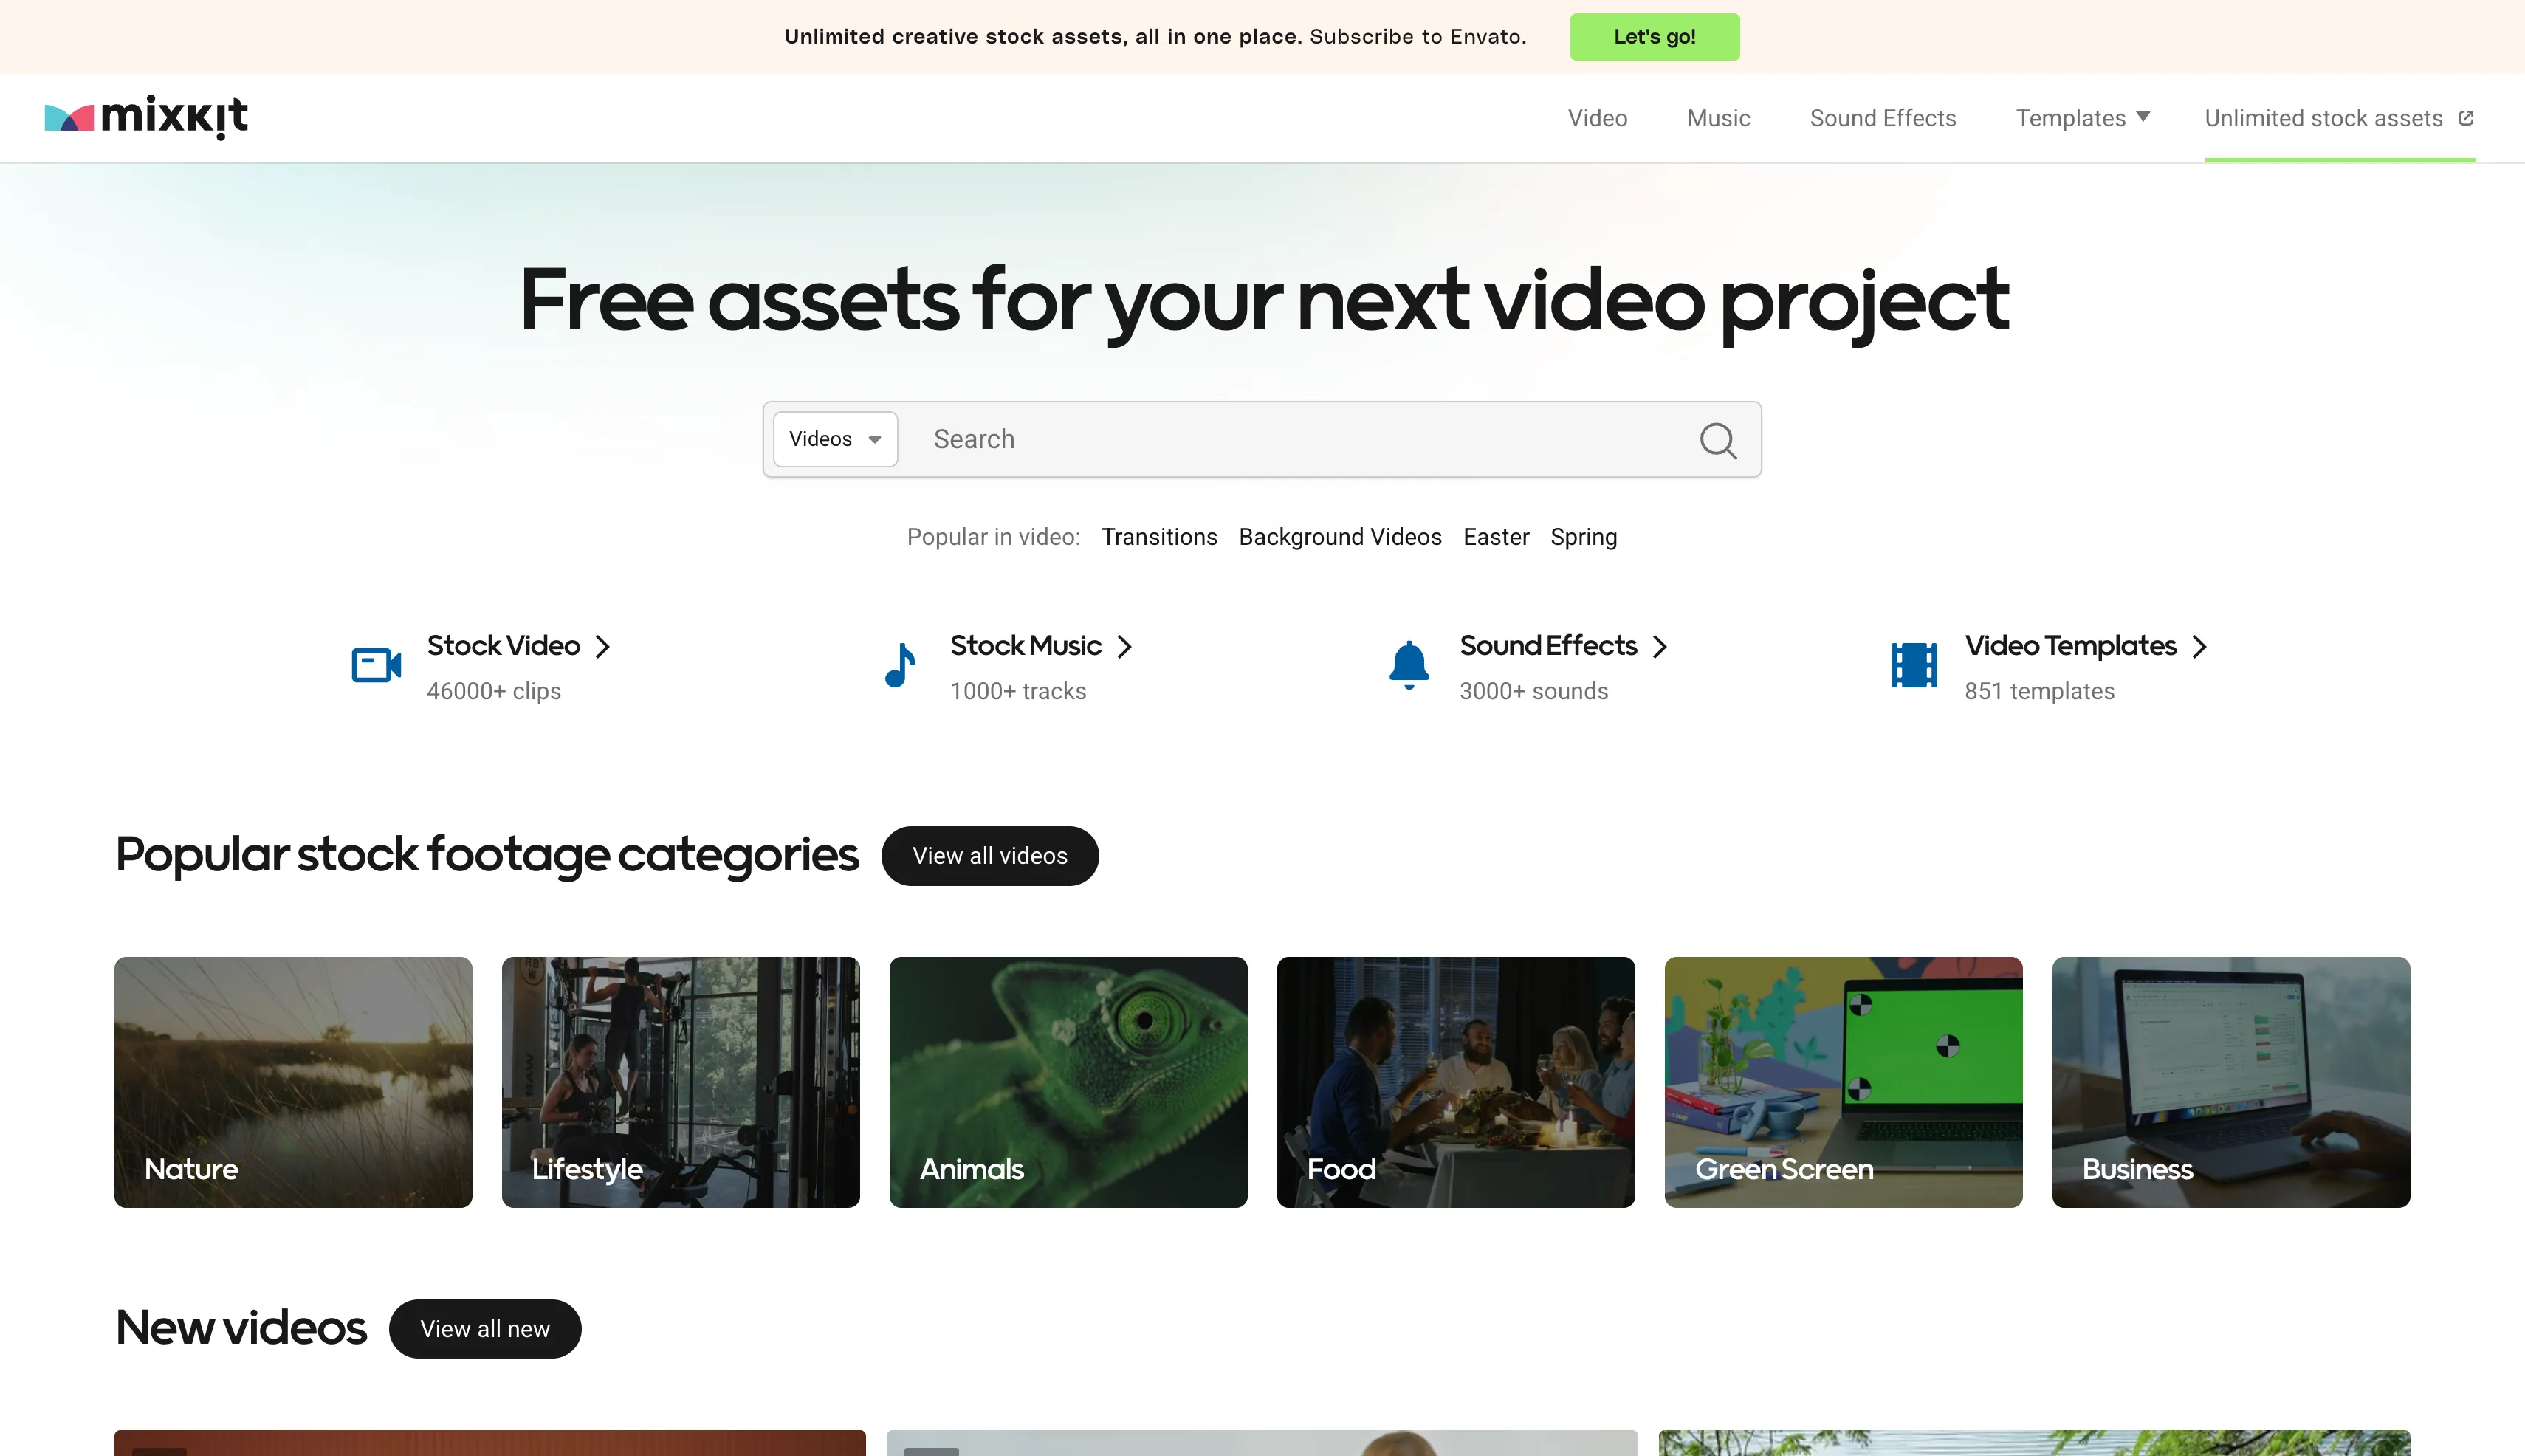Open the Videos search type dropdown
The image size is (2525, 1456).
tap(834, 439)
